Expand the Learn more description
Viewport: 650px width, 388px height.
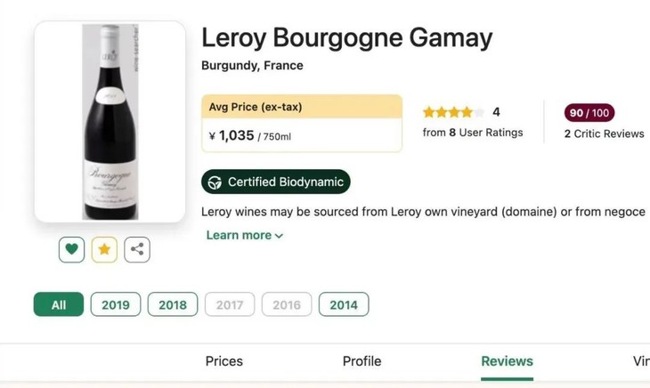[x=239, y=235]
